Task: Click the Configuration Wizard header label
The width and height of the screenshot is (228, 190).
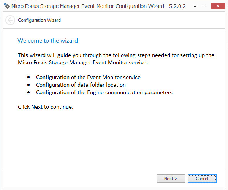Action: click(39, 20)
